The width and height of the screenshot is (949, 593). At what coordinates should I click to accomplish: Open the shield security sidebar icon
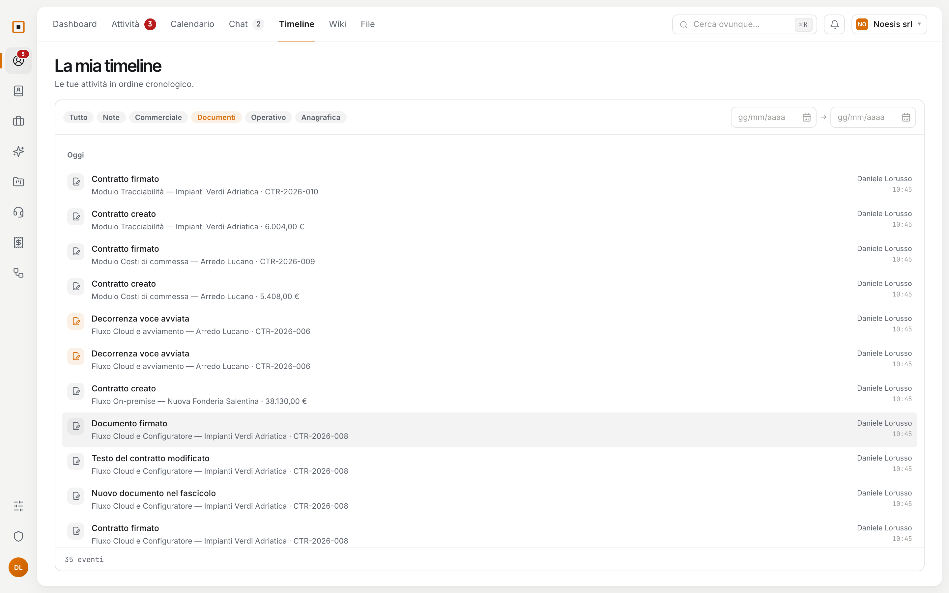click(x=18, y=536)
